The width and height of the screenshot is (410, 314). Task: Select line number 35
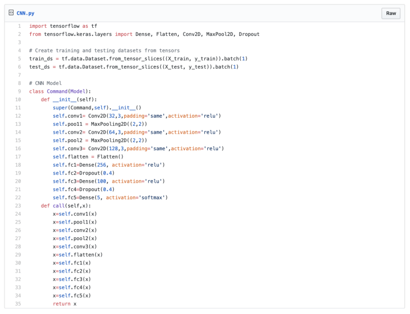(x=18, y=304)
